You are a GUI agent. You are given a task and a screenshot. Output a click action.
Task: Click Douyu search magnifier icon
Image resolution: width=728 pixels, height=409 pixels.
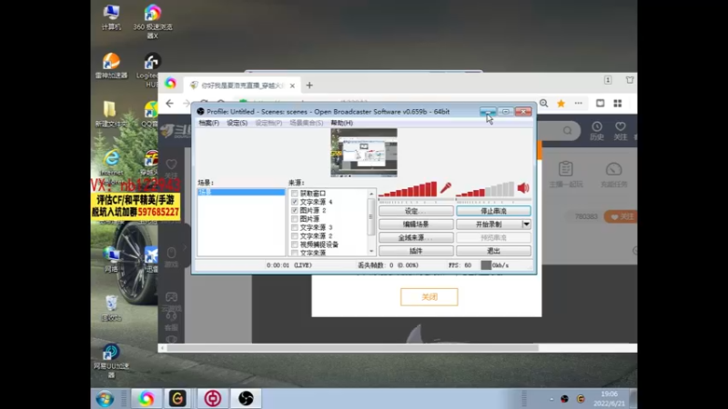coord(567,131)
